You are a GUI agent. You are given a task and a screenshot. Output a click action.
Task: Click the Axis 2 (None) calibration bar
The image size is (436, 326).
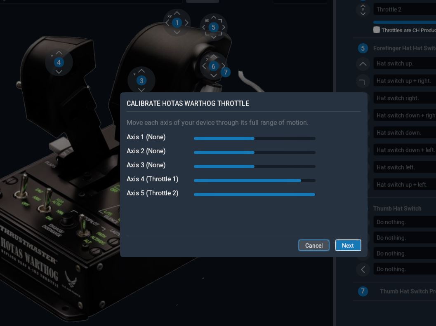255,152
